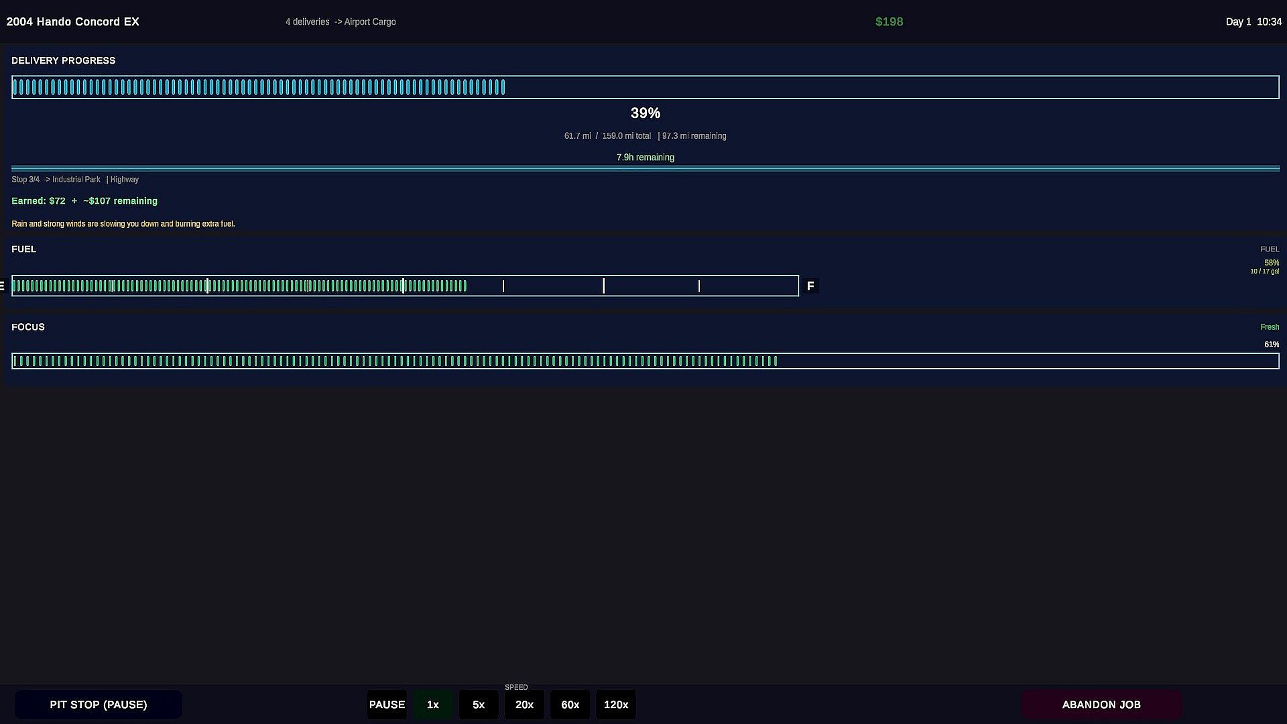
Task: Pause the delivery with PAUSE button
Action: click(387, 705)
